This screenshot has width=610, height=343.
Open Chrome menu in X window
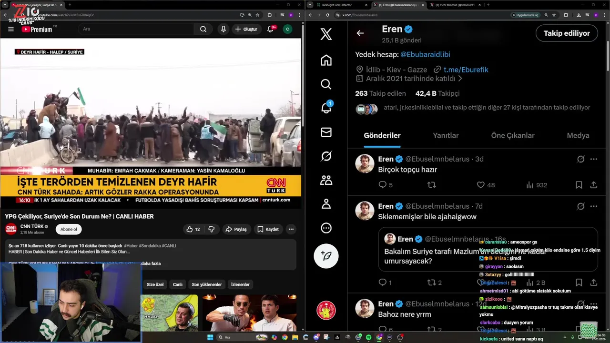[x=605, y=15]
